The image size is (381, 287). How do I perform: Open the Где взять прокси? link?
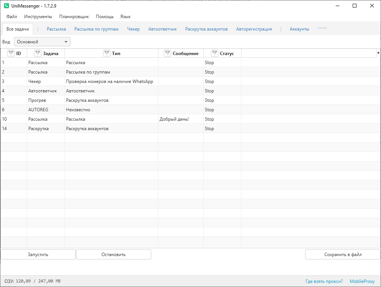(x=324, y=281)
